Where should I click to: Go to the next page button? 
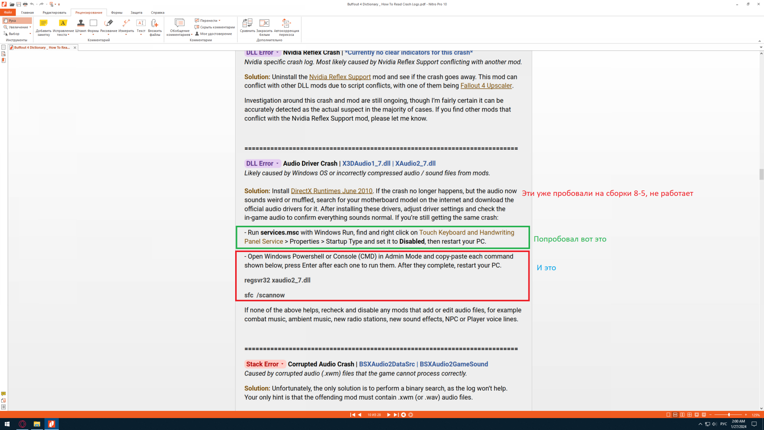click(389, 415)
